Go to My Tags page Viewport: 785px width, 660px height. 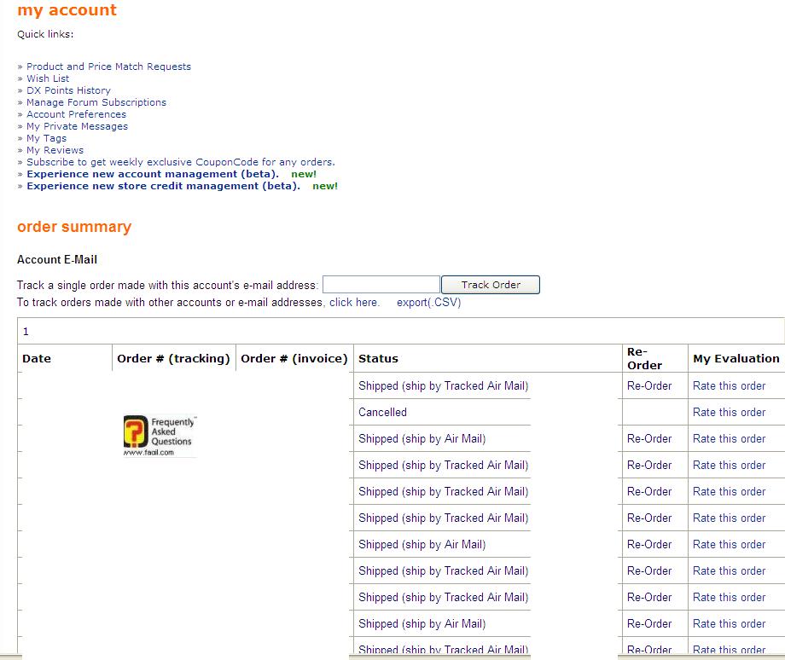pyautogui.click(x=46, y=138)
